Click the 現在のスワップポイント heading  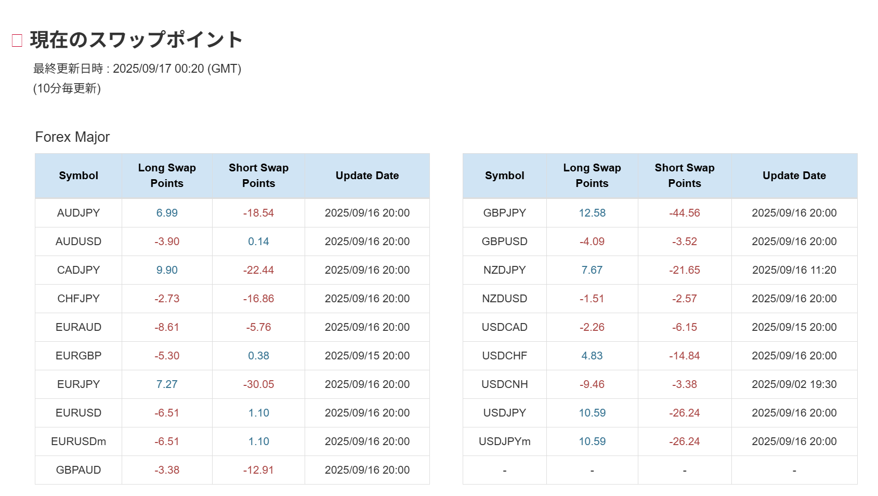click(x=136, y=40)
